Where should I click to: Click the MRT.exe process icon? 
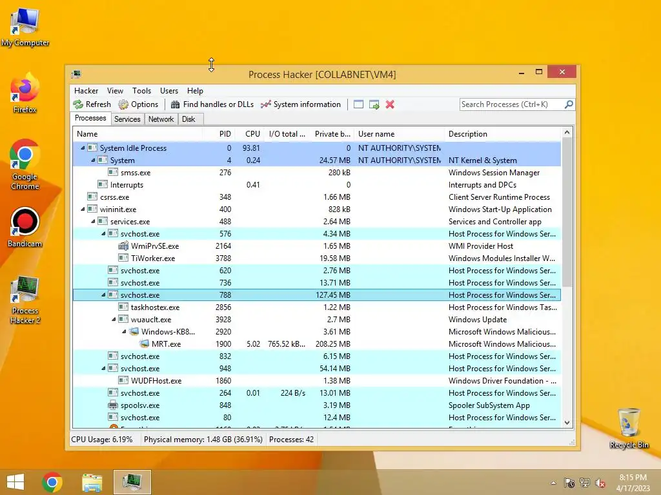tap(144, 344)
